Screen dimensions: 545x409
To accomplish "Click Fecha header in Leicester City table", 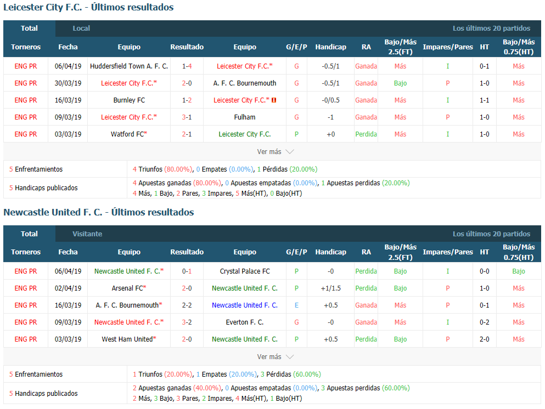I will [68, 47].
